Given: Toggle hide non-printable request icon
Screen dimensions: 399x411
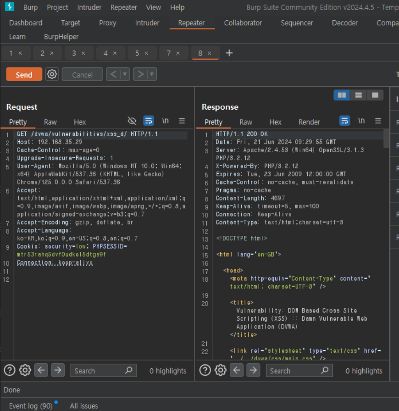Looking at the screenshot, I should pyautogui.click(x=132, y=121).
